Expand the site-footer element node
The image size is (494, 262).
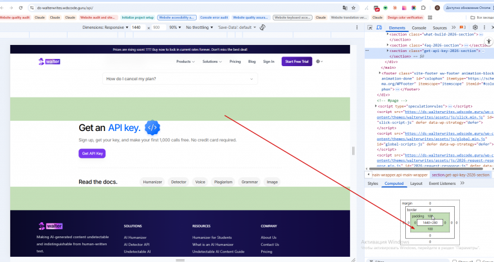[x=380, y=73]
